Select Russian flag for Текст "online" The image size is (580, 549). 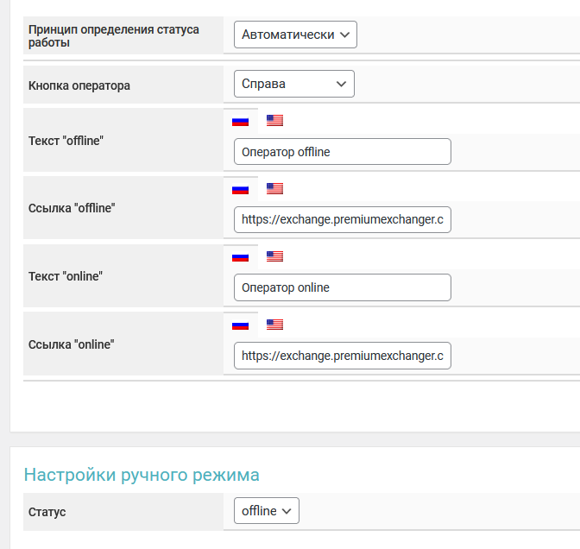point(240,256)
